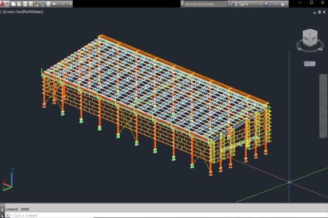
Task: Click the Plot printer icon
Action: (48, 4)
